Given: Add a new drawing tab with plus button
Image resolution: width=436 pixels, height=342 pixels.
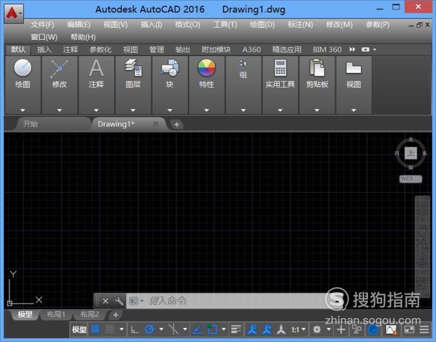Looking at the screenshot, I should pos(176,125).
